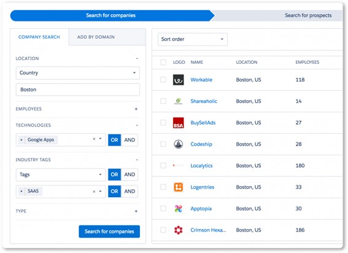Screen dimensions: 348x253
Task: Check the Logentries row checkbox
Action: click(x=163, y=187)
